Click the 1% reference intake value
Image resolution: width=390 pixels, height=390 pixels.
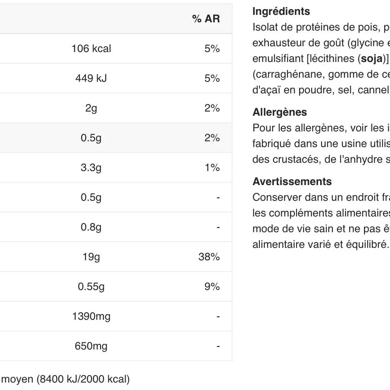point(212,168)
